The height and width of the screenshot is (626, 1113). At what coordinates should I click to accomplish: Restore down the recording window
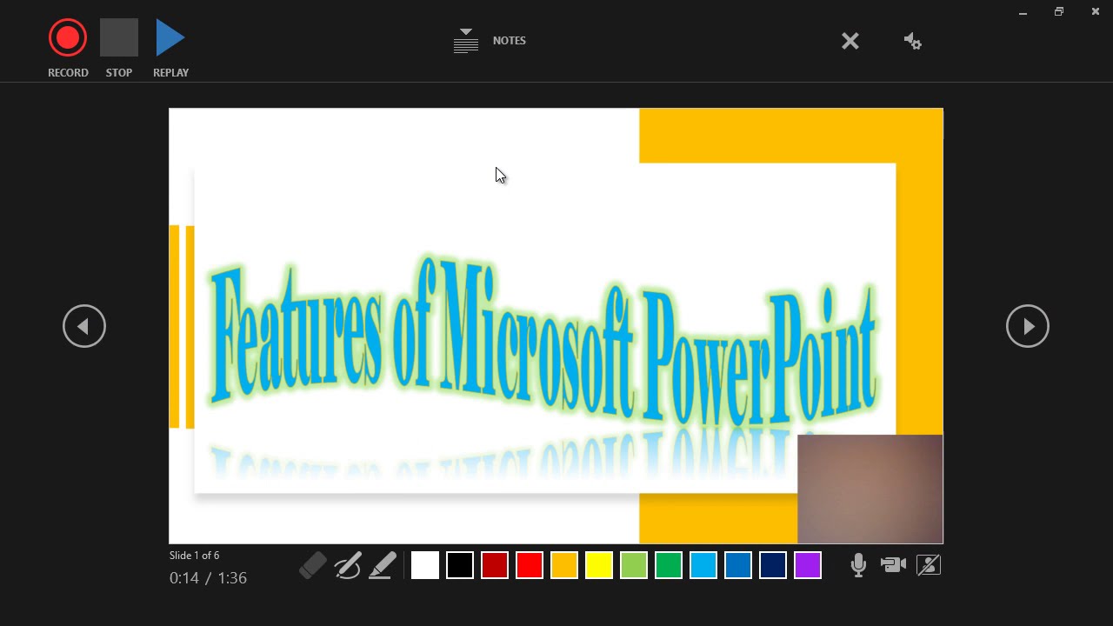[1059, 12]
